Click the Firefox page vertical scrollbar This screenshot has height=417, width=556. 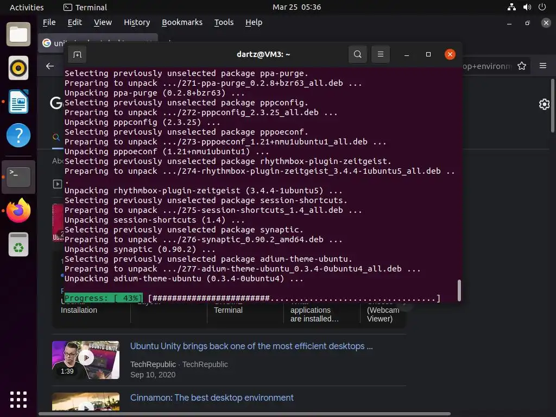(552, 106)
